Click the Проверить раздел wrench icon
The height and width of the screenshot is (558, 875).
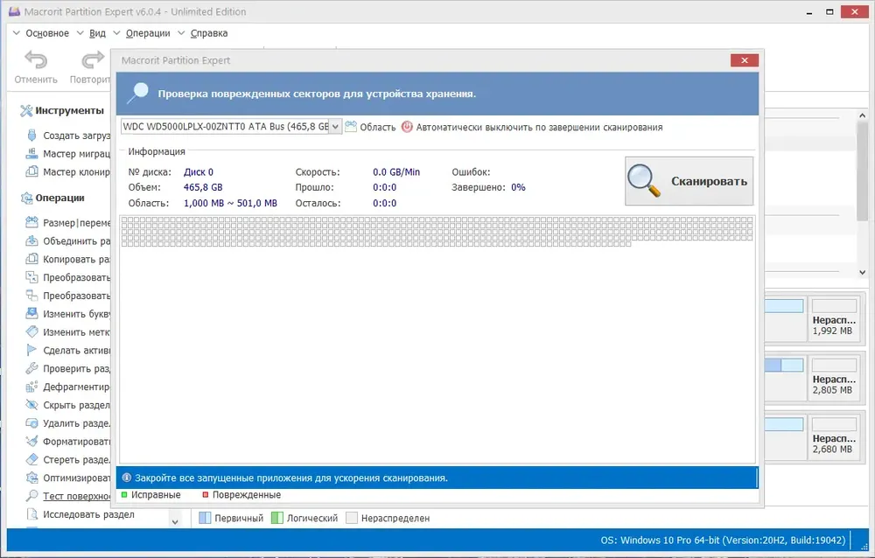pos(31,368)
